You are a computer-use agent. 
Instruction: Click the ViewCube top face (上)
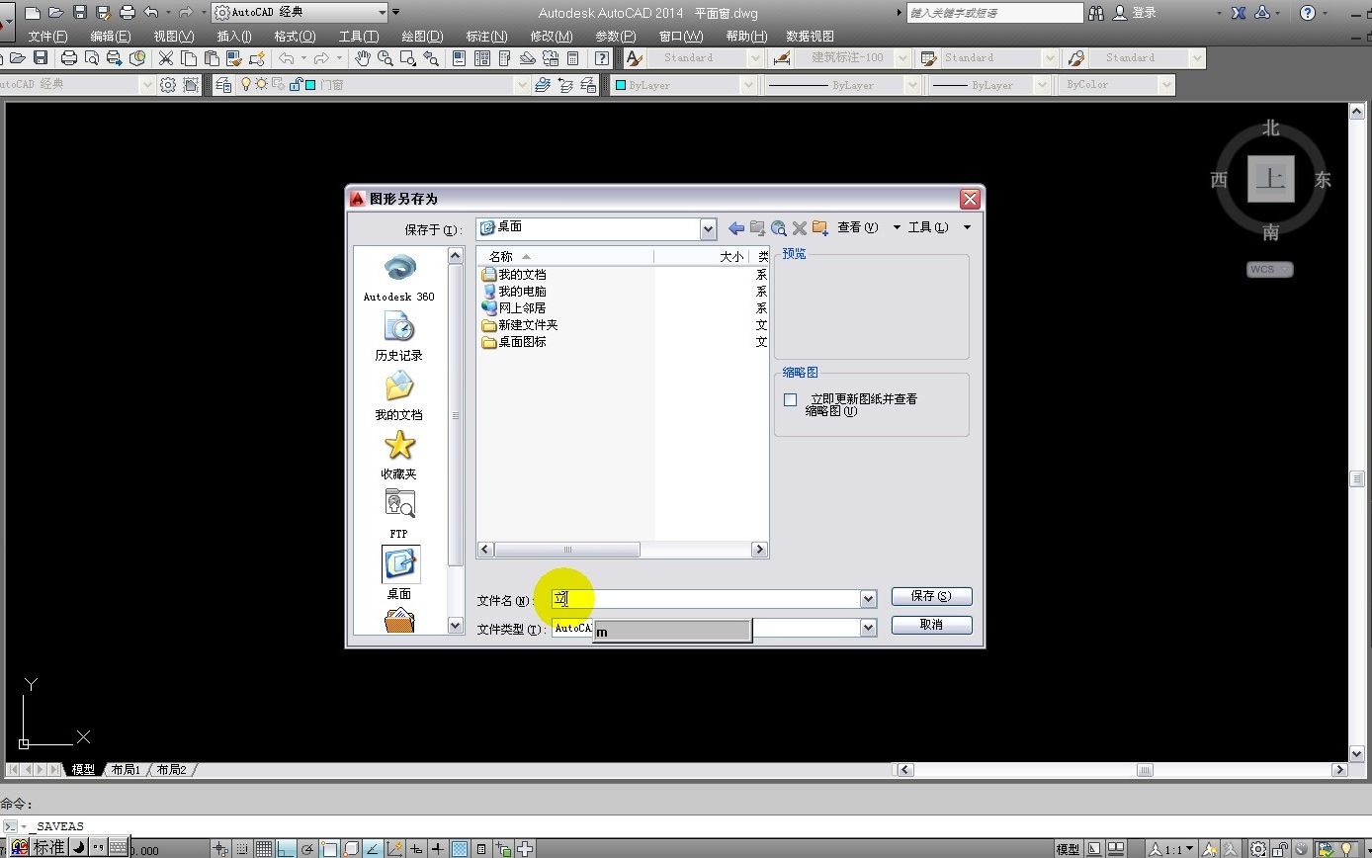(1270, 179)
